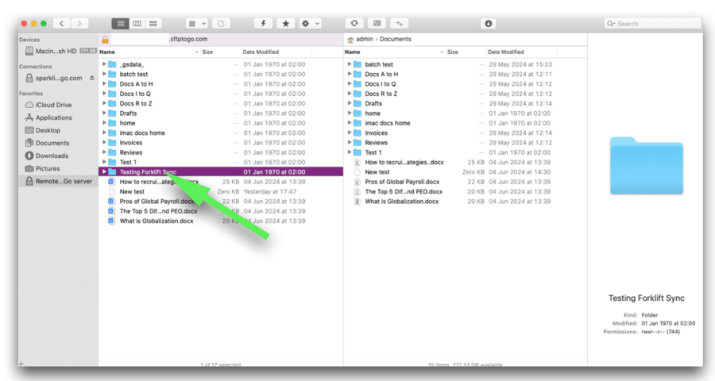This screenshot has width=715, height=381.
Task: Click the sparkle toolbar icon next to terminal
Action: 400,23
